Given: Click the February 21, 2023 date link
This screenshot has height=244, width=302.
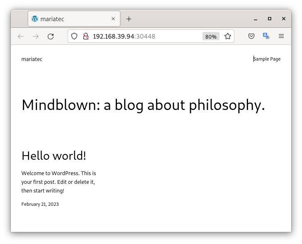Looking at the screenshot, I should pyautogui.click(x=40, y=204).
